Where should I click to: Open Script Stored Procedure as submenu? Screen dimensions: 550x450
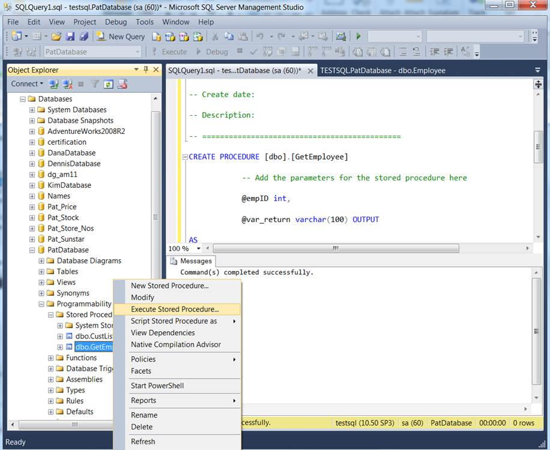coord(177,321)
